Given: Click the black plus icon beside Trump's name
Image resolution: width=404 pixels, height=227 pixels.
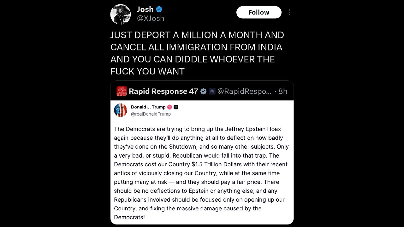Looking at the screenshot, I should [x=176, y=107].
